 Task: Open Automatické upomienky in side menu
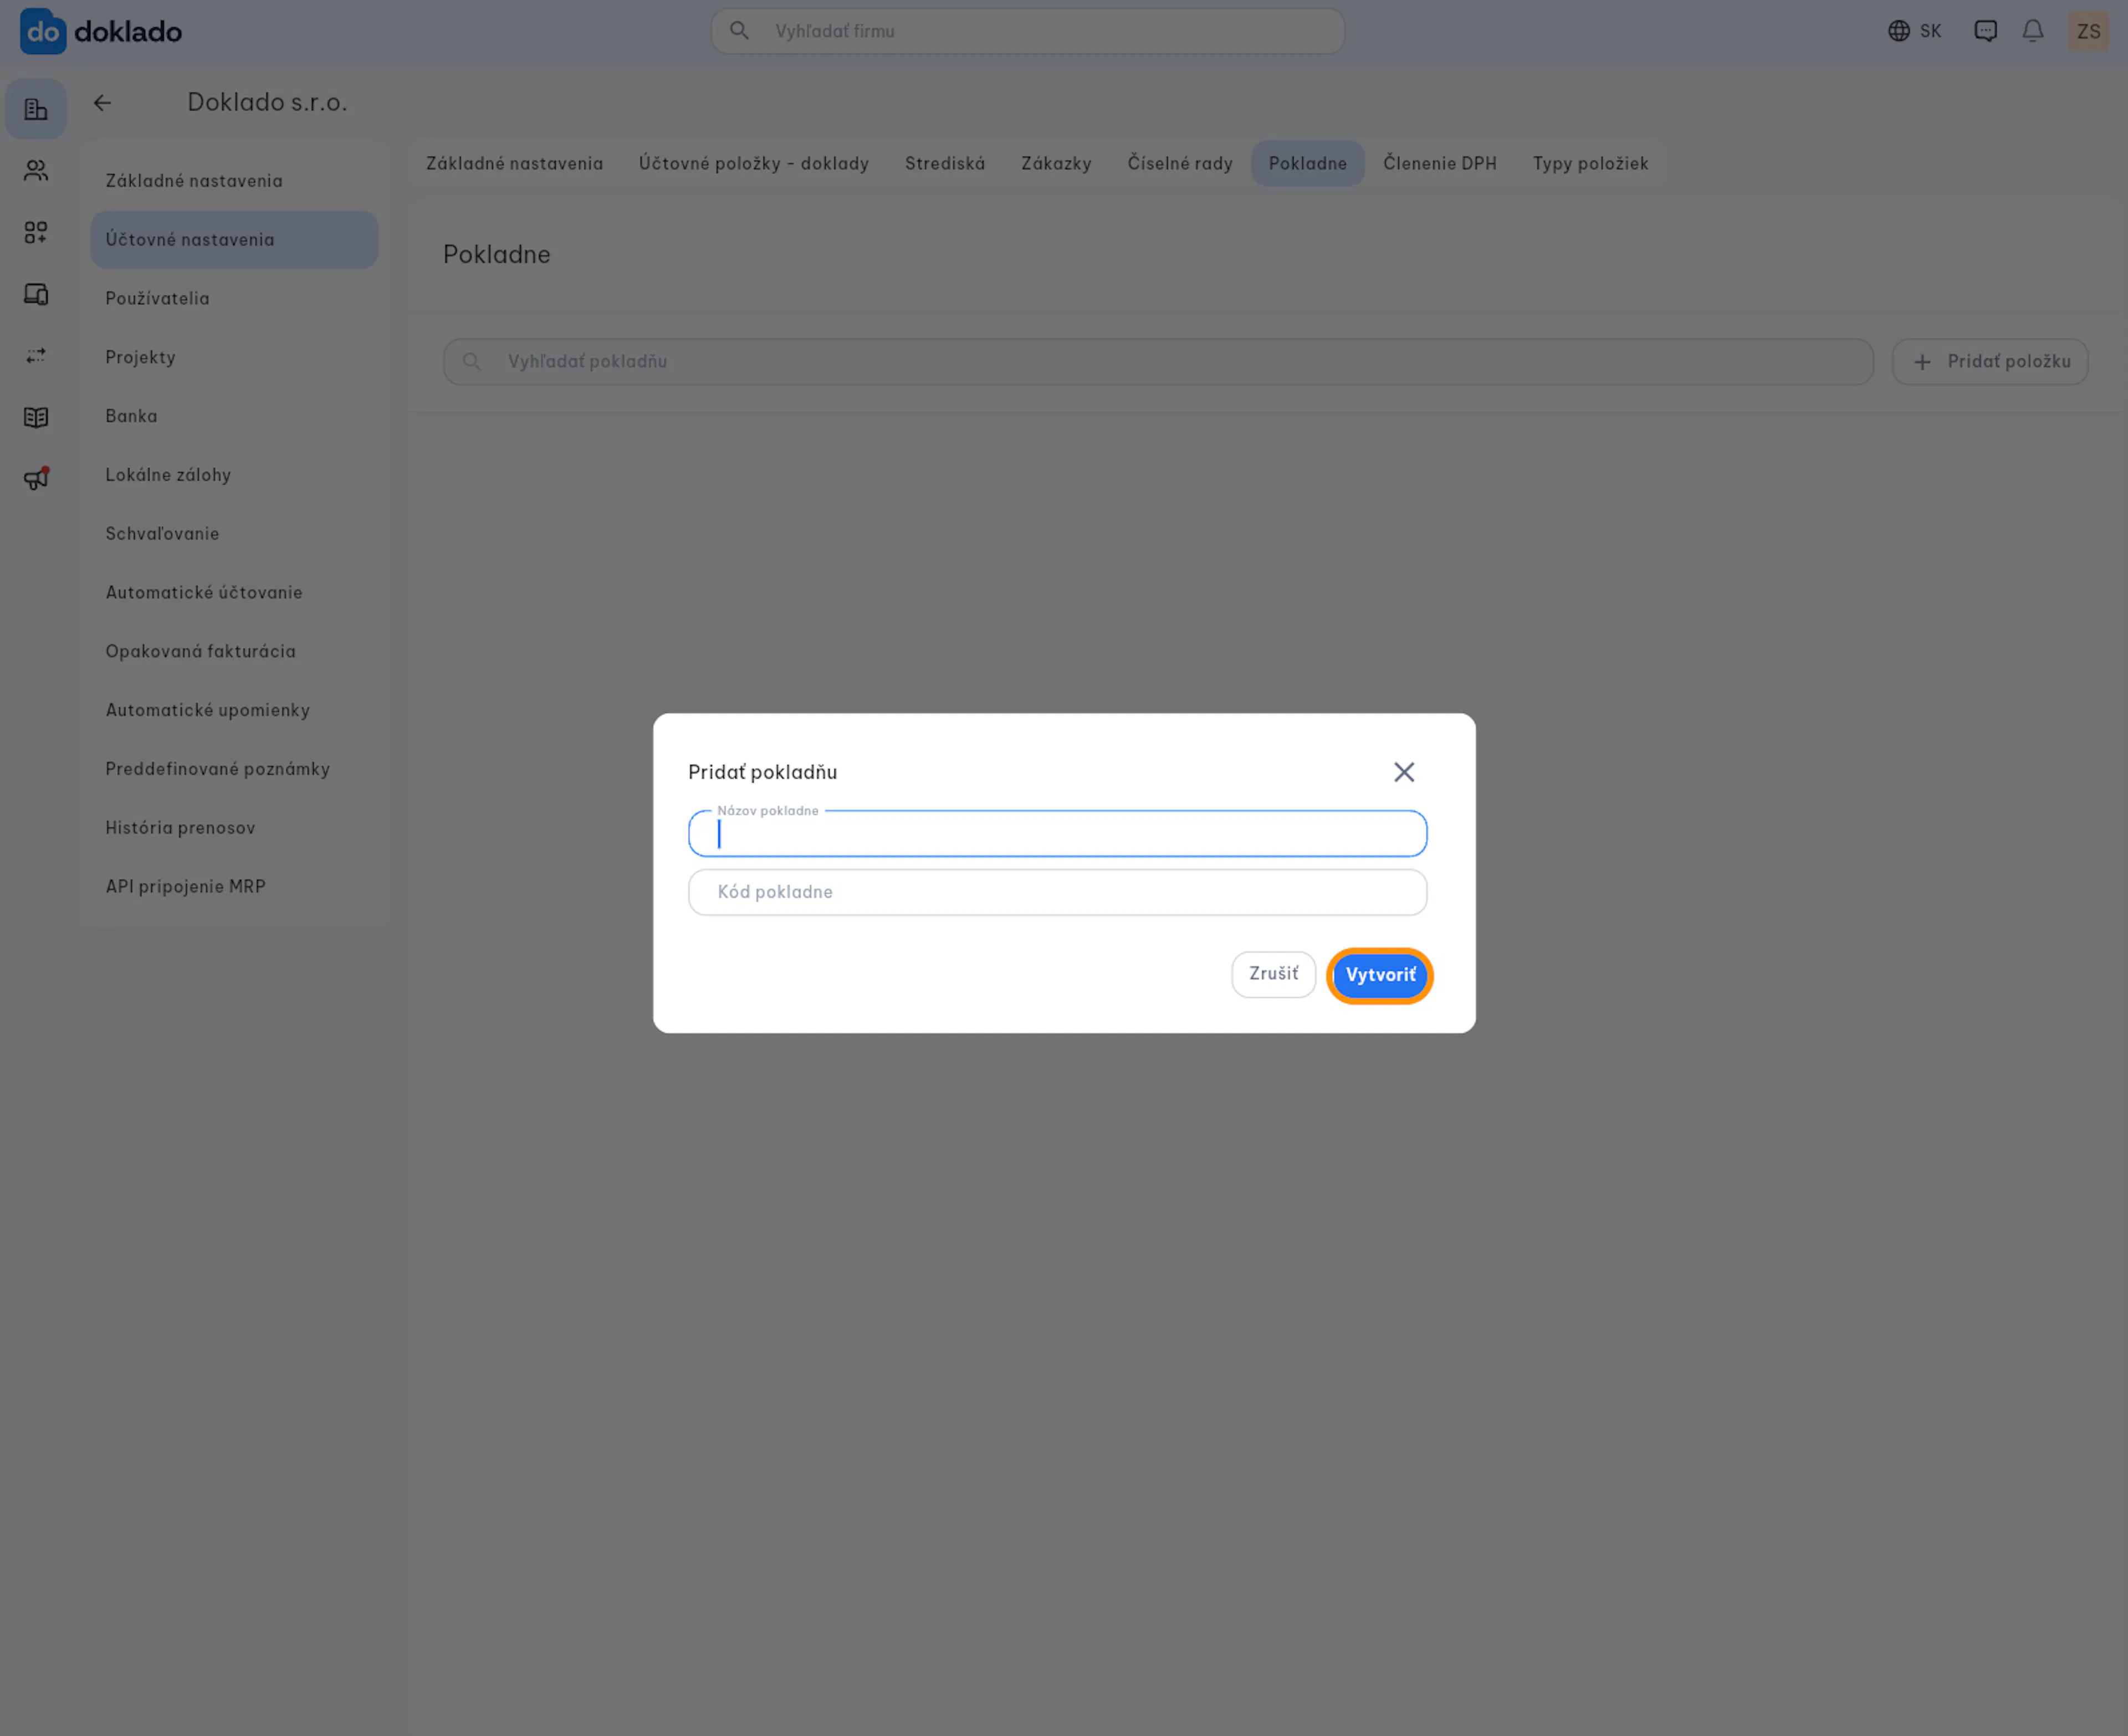[x=234, y=710]
